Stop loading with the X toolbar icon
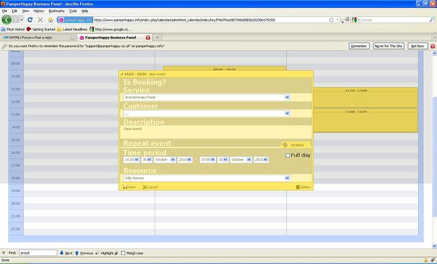 [40, 20]
